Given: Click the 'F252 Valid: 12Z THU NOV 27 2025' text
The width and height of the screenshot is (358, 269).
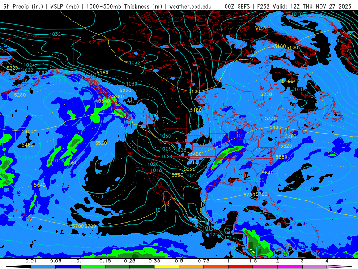Looking at the screenshot, I should [304, 6].
